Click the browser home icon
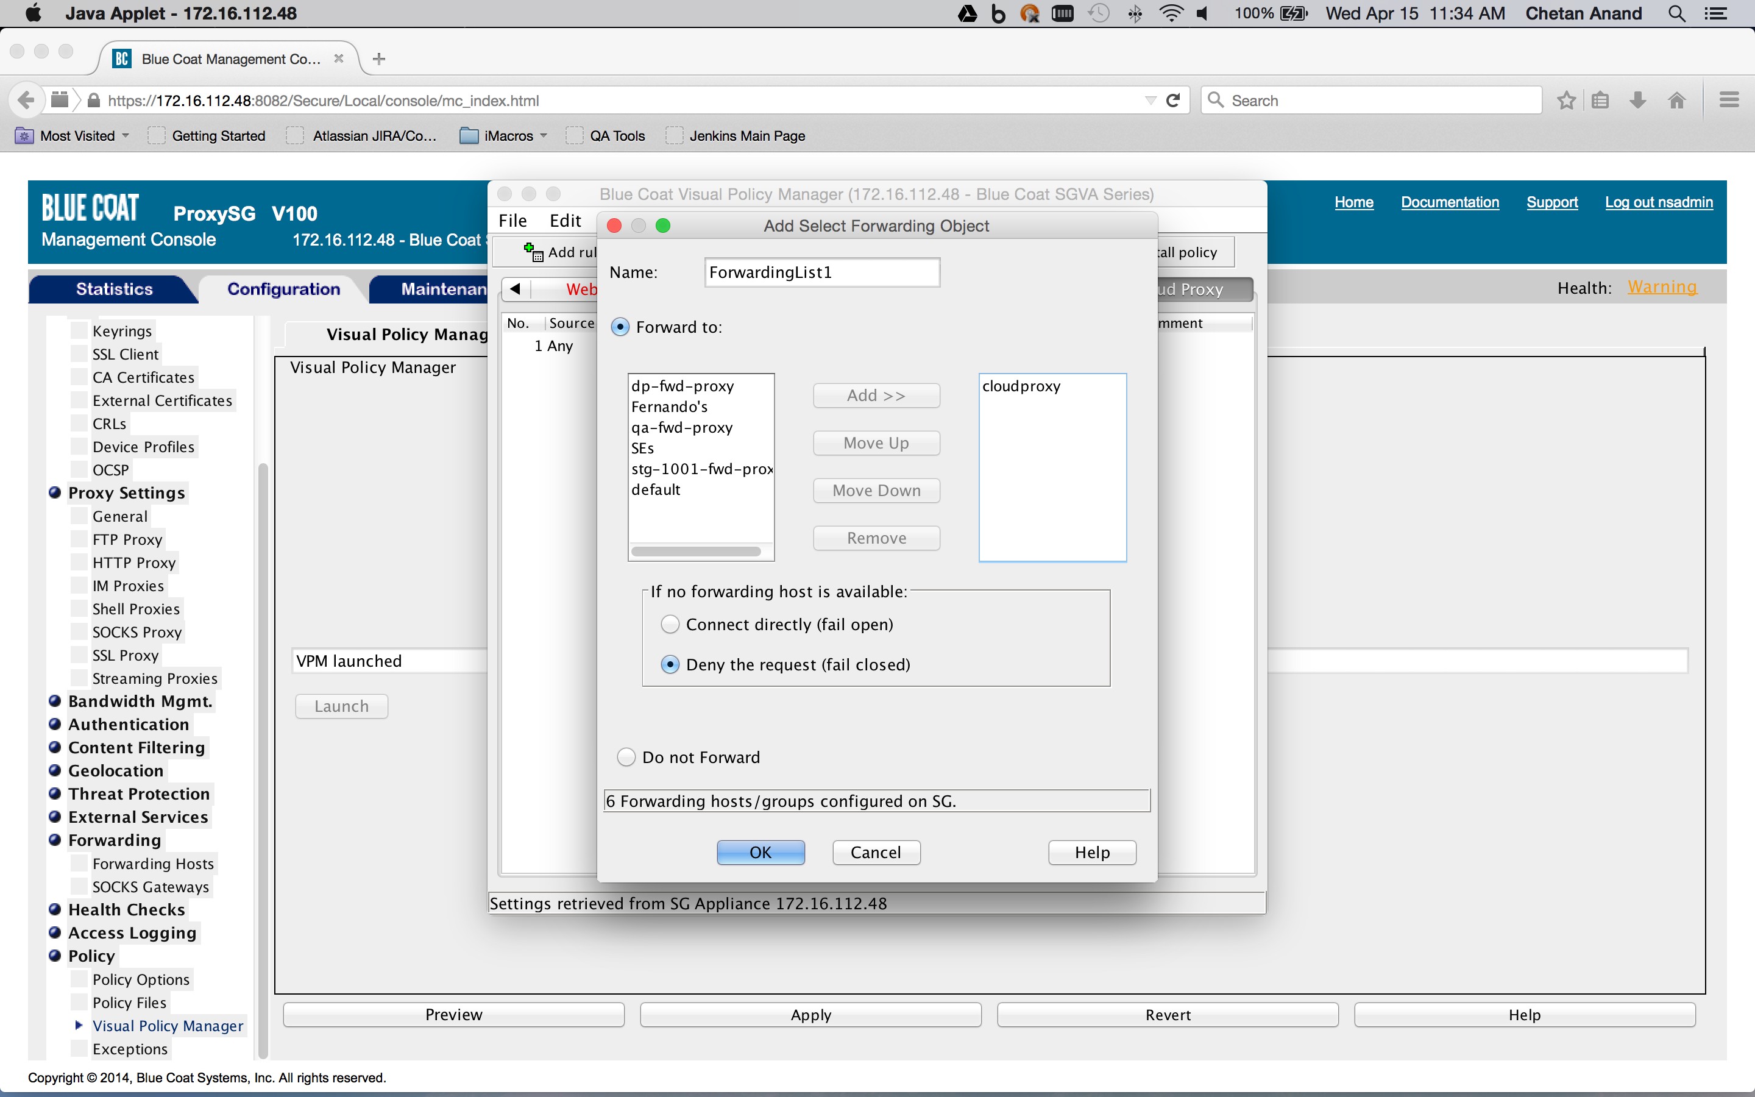Viewport: 1755px width, 1097px height. click(1676, 100)
